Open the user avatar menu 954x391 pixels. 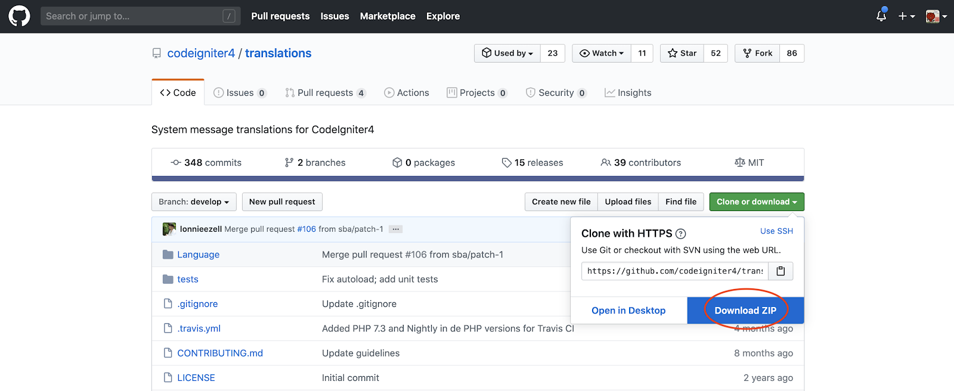[936, 16]
